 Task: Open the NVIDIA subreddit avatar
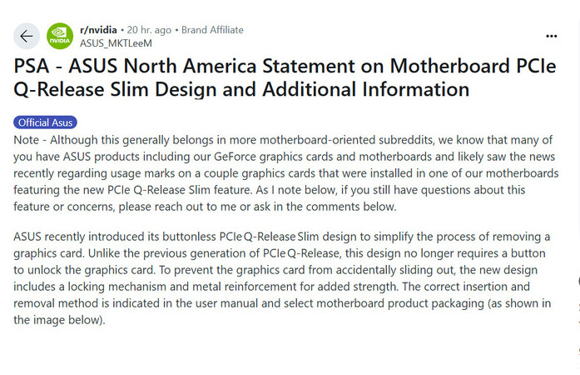(x=60, y=37)
